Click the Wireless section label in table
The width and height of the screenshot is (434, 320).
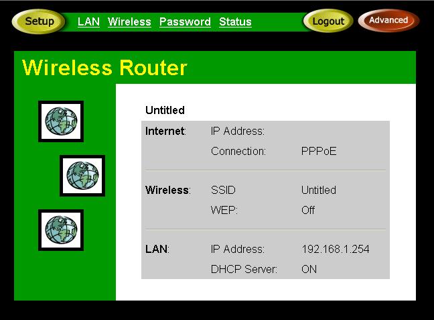point(167,190)
